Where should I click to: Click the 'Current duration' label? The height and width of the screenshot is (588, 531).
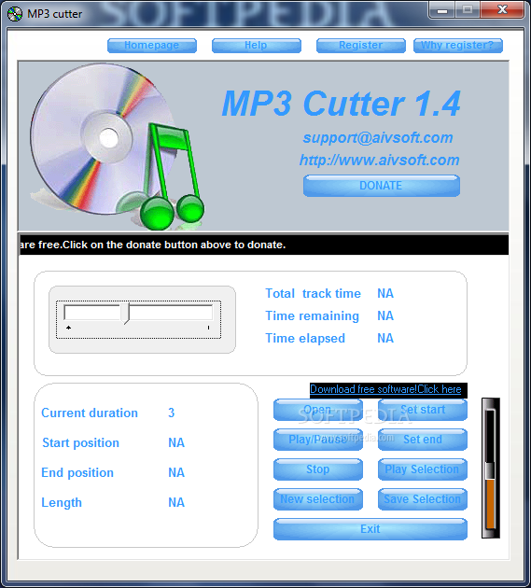click(90, 413)
